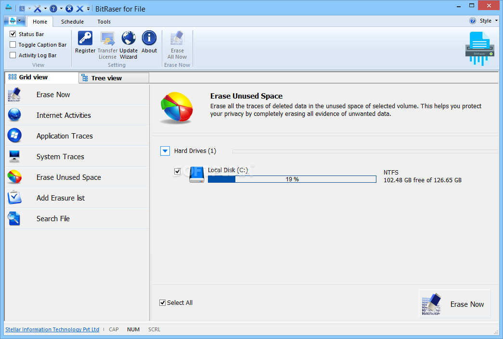Click the Erase All Now ribbon icon

click(x=177, y=38)
